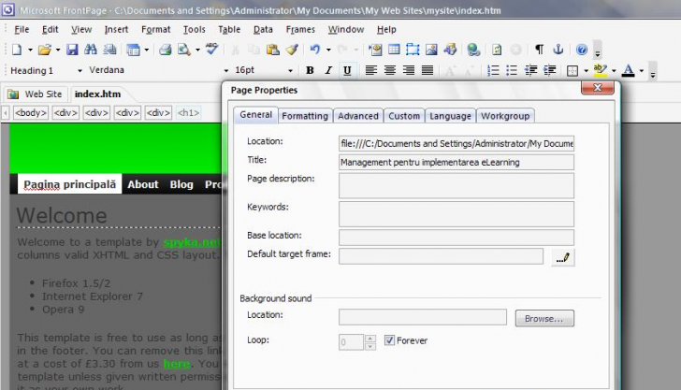
Task: Switch to the Formatting tab
Action: 305,116
